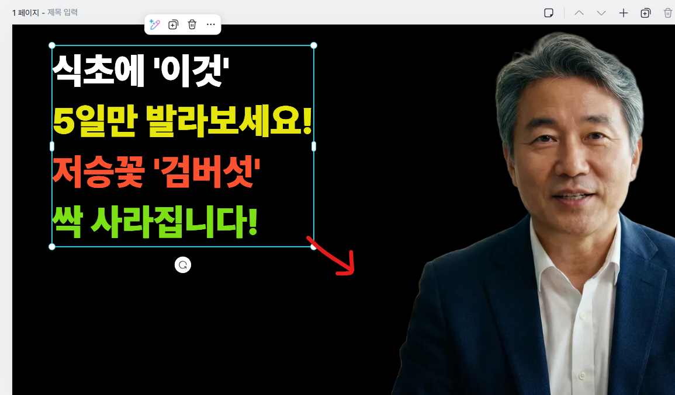Delete page 1 with the trash icon
The height and width of the screenshot is (395, 675).
pyautogui.click(x=668, y=12)
